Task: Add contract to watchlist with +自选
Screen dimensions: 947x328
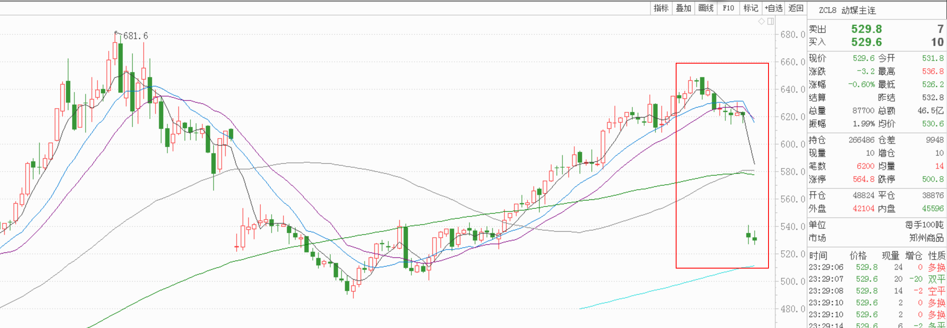Action: [x=773, y=8]
